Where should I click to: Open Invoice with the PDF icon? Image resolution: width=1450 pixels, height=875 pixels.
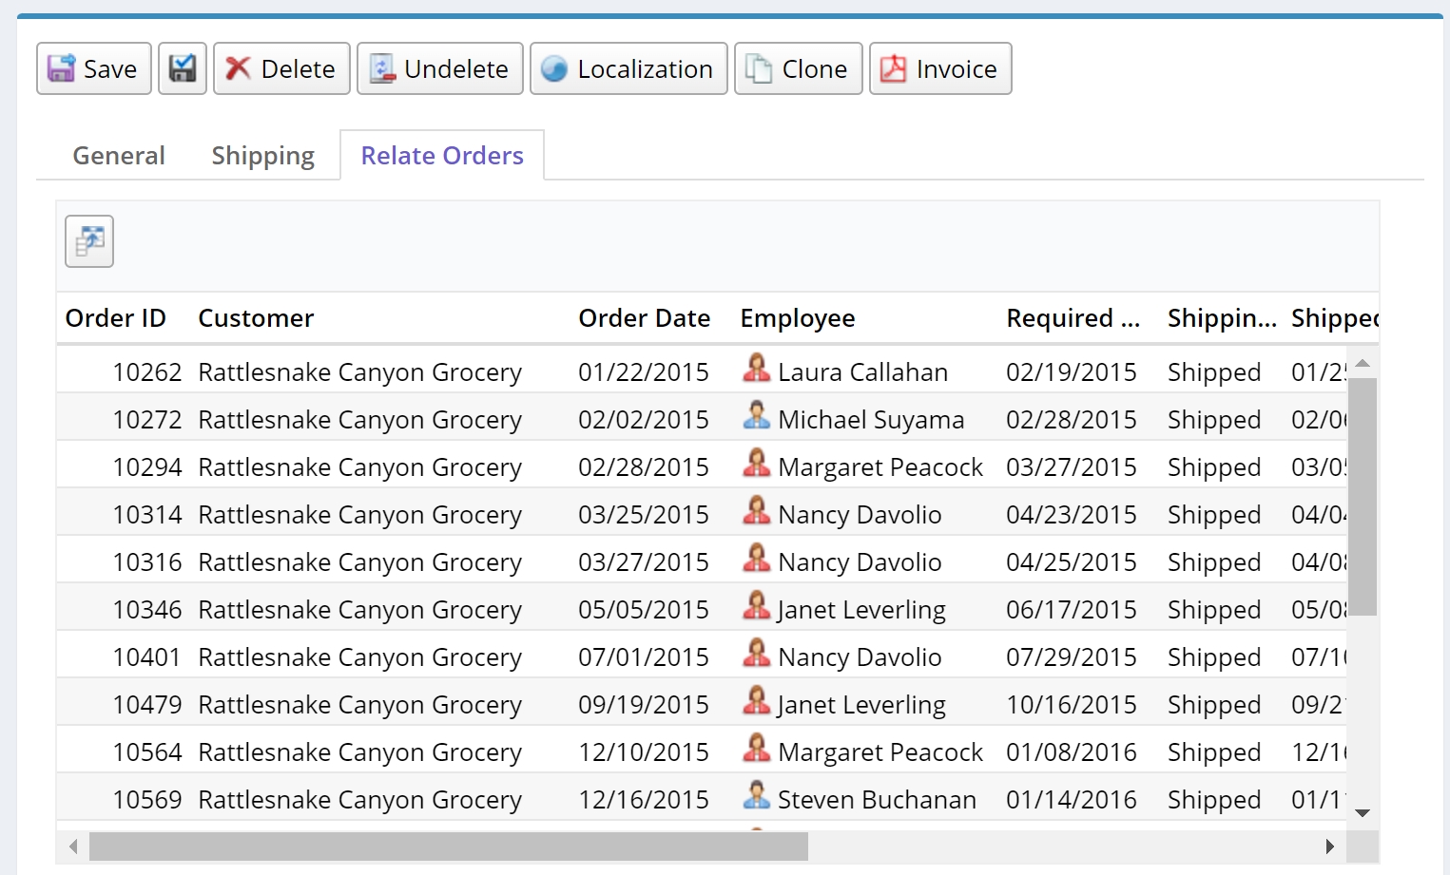(893, 67)
